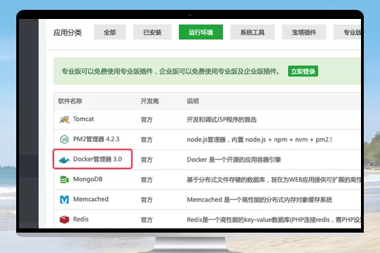Viewport: 380px width, 253px height.
Task: Click 官方 in the PM2管理器 row
Action: 146,140
